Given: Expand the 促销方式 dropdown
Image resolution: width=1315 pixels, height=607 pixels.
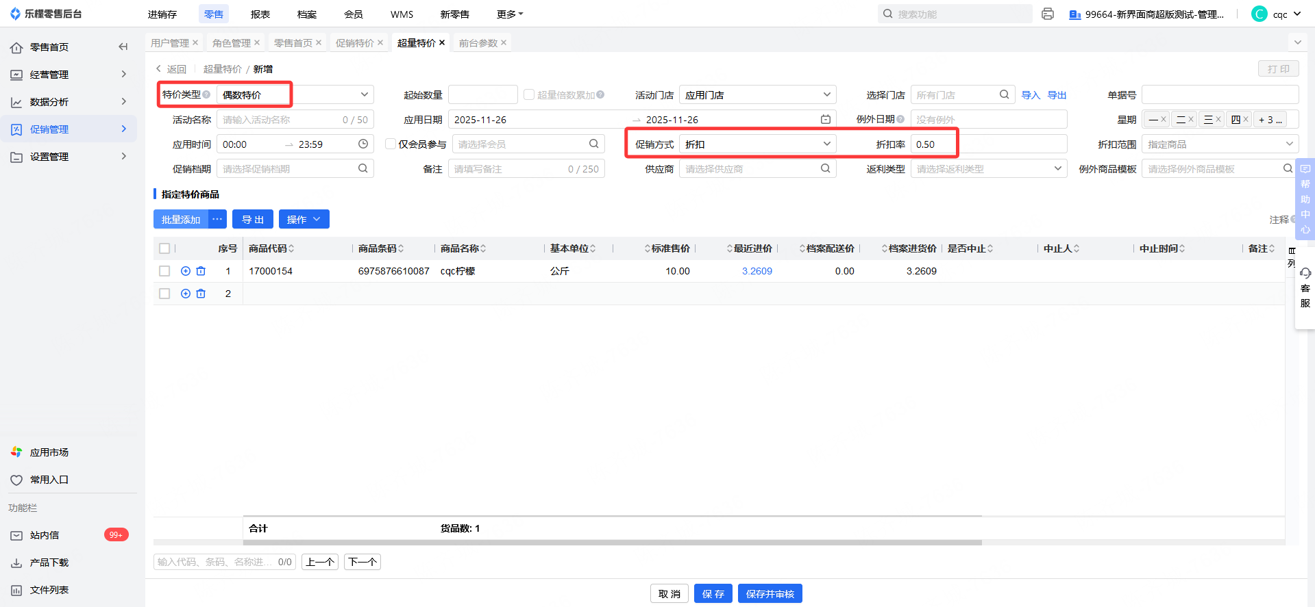Looking at the screenshot, I should click(x=757, y=144).
